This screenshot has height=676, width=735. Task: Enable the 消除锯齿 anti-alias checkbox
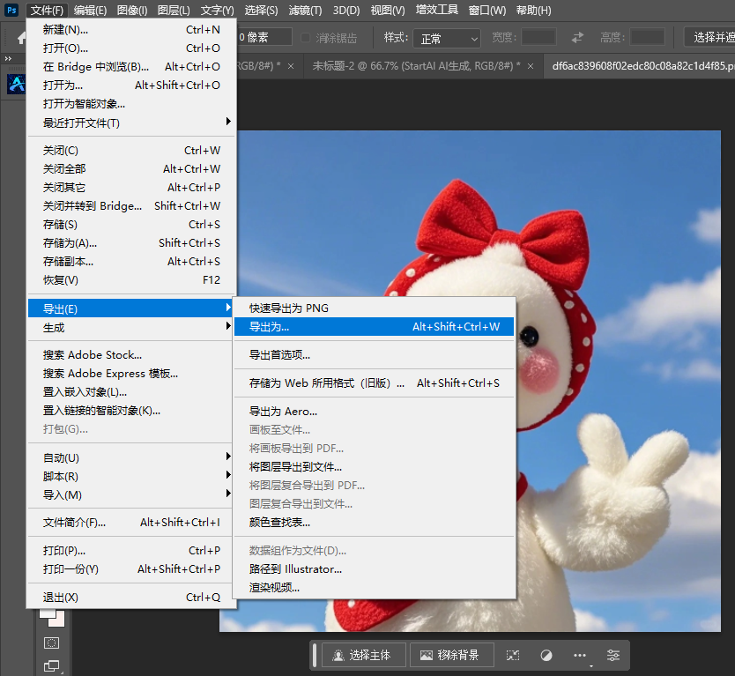(305, 38)
